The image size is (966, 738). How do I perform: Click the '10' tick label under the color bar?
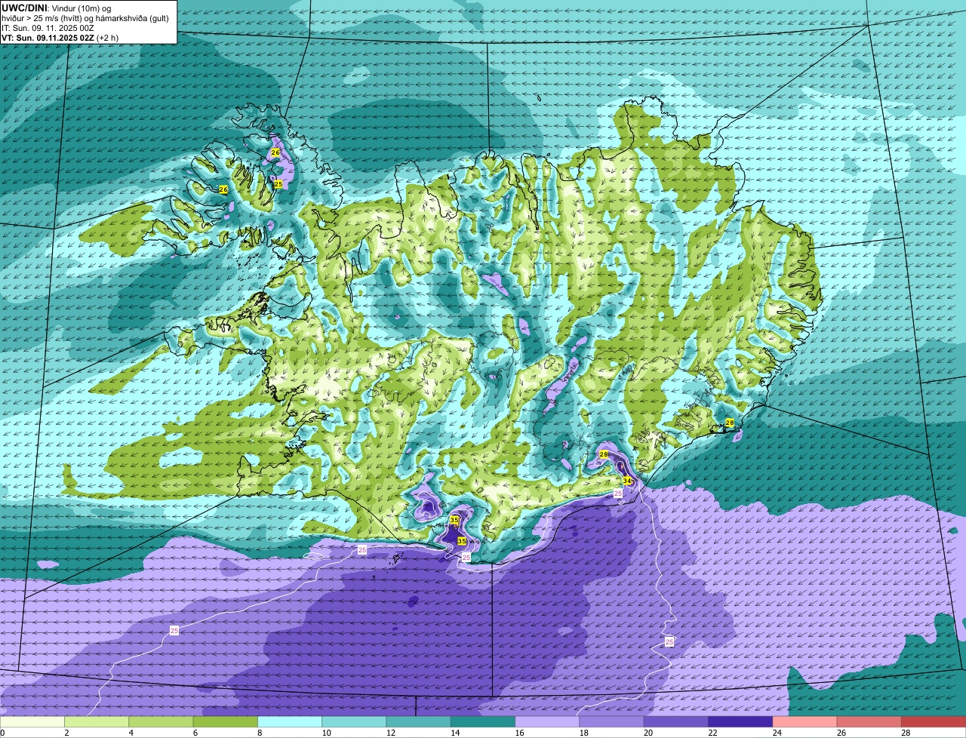pos(325,733)
